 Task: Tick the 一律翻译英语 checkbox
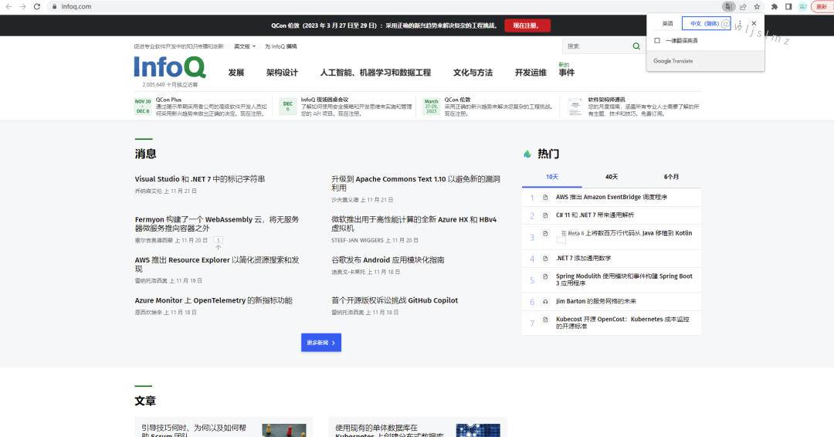[x=657, y=40]
